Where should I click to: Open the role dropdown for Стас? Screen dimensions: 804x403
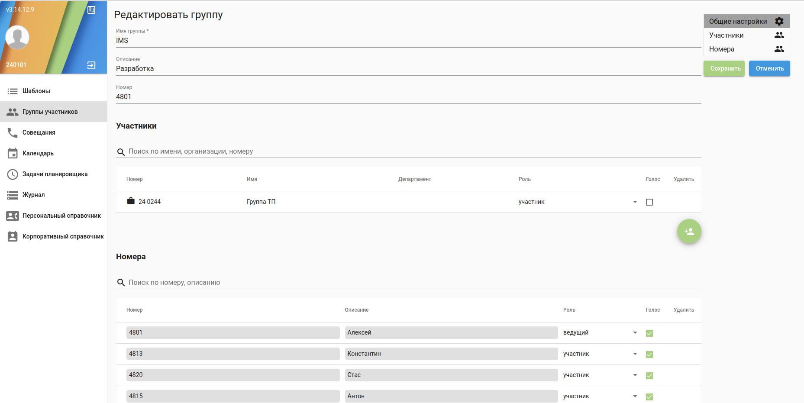point(635,375)
